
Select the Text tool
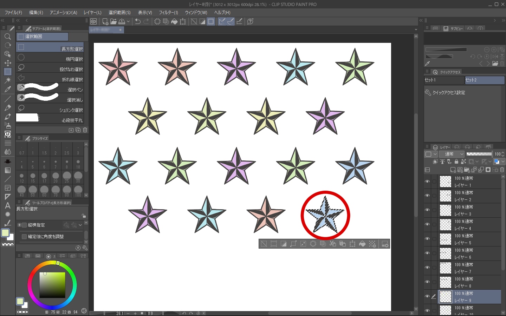[x=7, y=206]
